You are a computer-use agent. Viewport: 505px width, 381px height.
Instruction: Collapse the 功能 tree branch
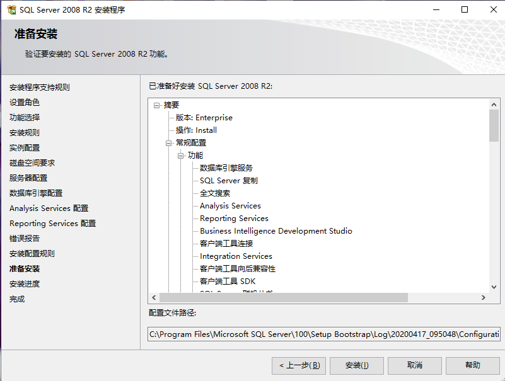pyautogui.click(x=181, y=155)
